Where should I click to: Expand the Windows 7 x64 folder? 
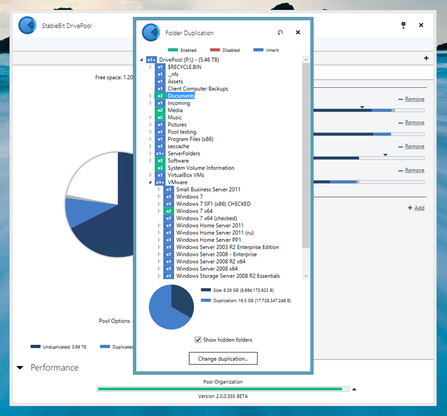click(159, 211)
